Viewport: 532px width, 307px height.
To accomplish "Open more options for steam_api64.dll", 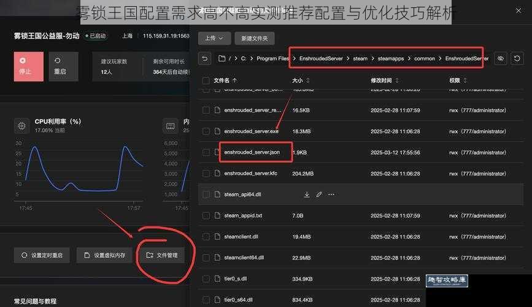I will click(x=331, y=194).
